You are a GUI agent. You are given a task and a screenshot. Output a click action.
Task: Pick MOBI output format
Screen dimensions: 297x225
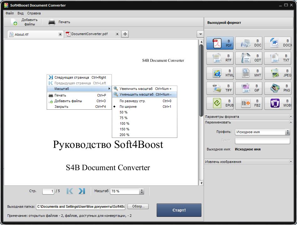(278, 103)
